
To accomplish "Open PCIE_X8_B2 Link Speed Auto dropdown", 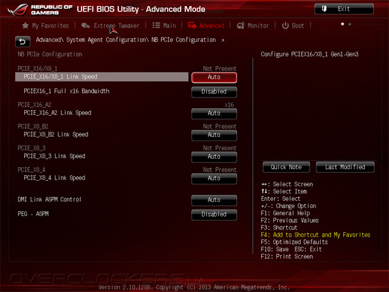I will [x=214, y=135].
